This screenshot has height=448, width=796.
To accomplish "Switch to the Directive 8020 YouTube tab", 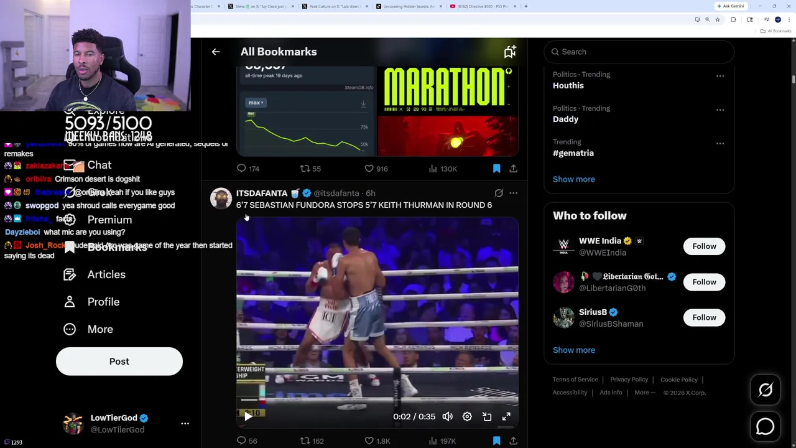I will 483,6.
